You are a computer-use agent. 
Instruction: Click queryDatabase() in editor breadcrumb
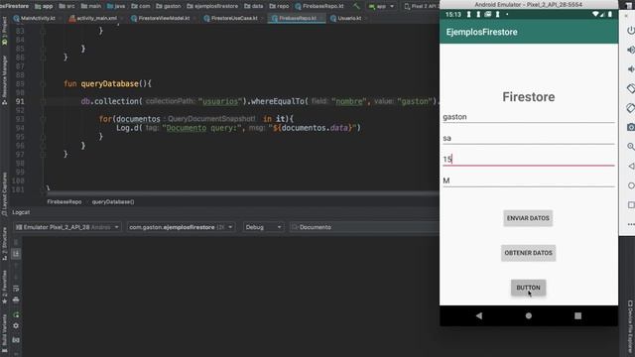tap(113, 201)
